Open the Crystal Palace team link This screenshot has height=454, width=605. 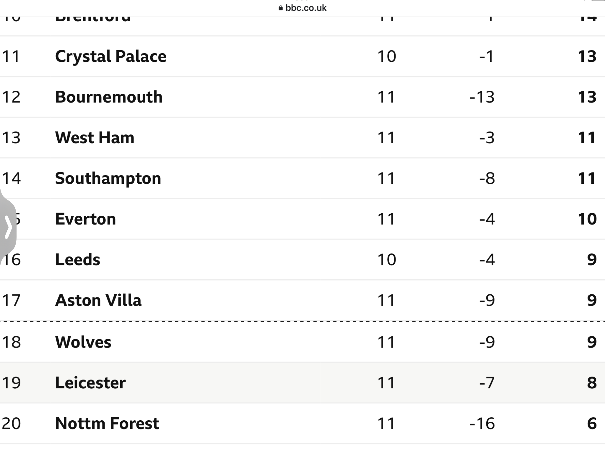(x=111, y=56)
